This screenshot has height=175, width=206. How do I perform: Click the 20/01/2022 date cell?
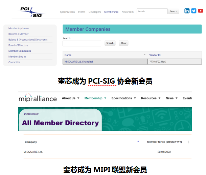[164, 152]
